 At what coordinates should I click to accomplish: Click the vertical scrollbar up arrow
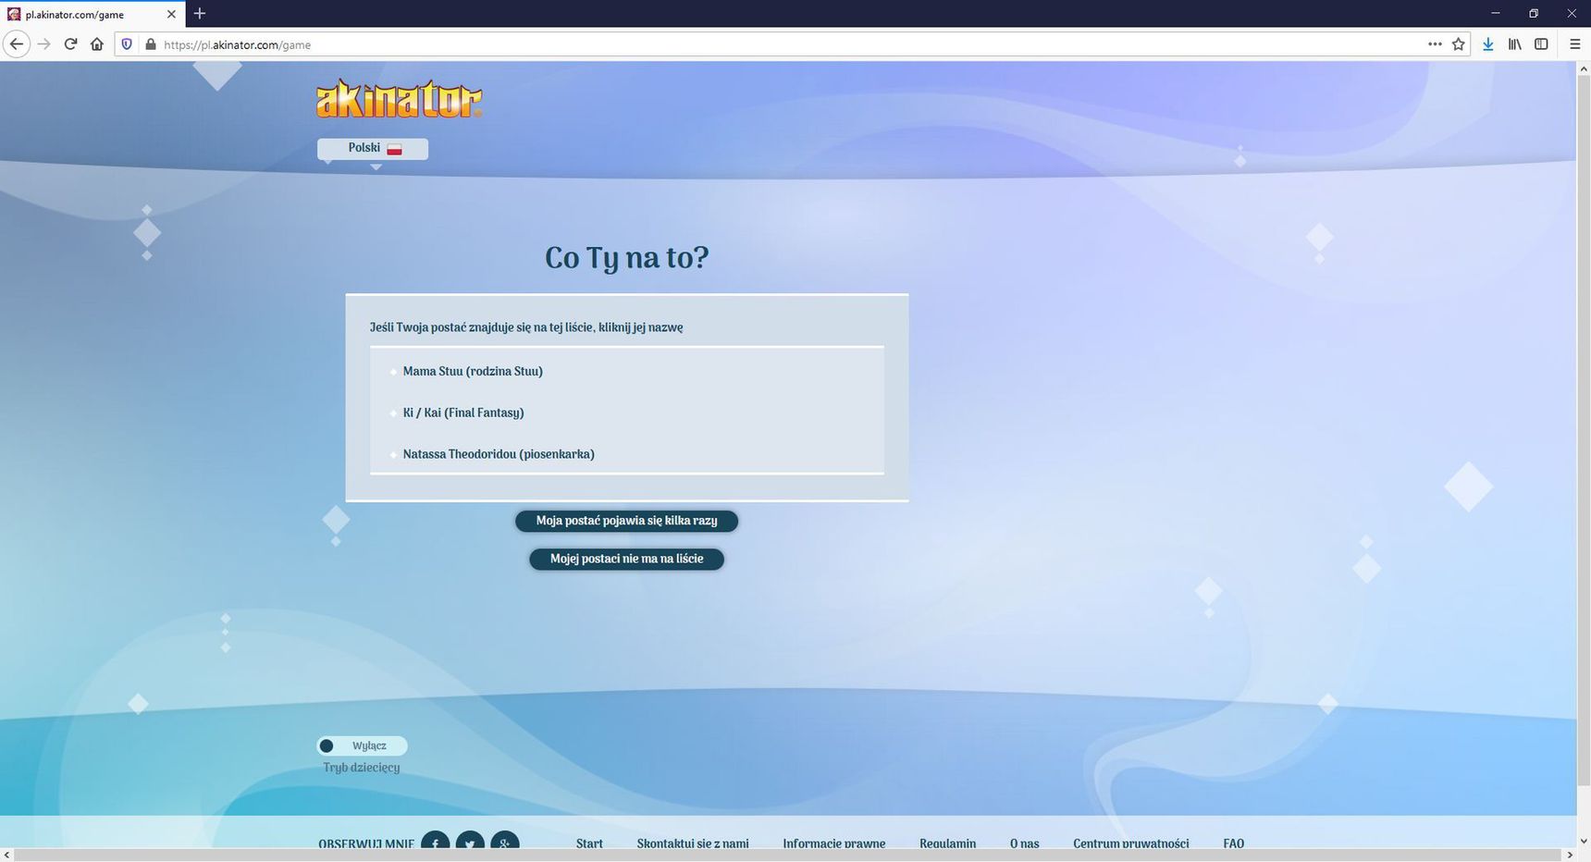click(x=1583, y=69)
